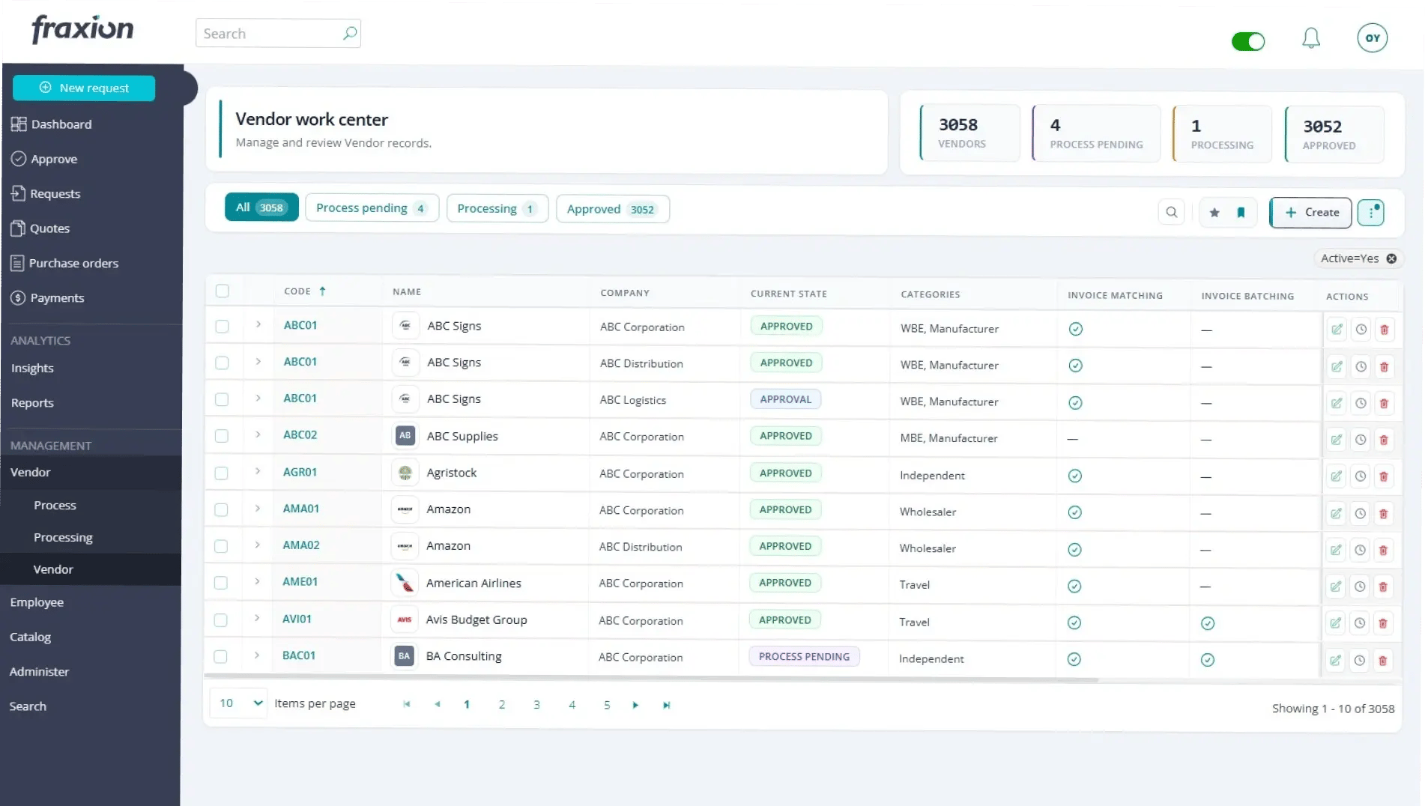Delete the American Airlines vendor row
This screenshot has width=1425, height=806.
[x=1383, y=587]
